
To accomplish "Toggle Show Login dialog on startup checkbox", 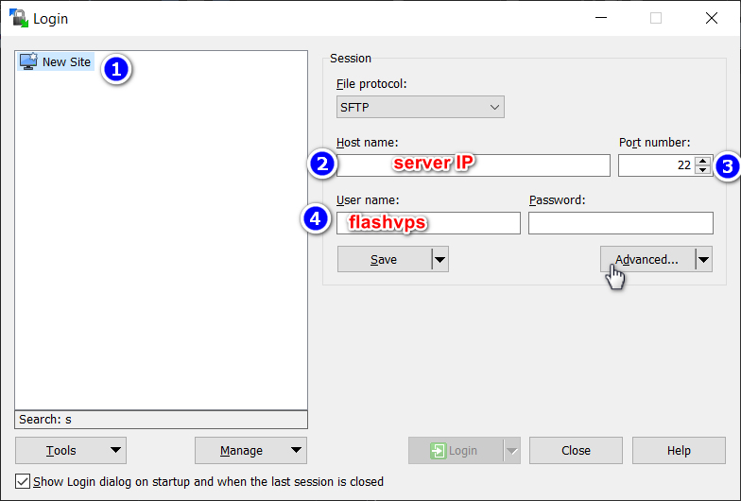I will [x=24, y=481].
